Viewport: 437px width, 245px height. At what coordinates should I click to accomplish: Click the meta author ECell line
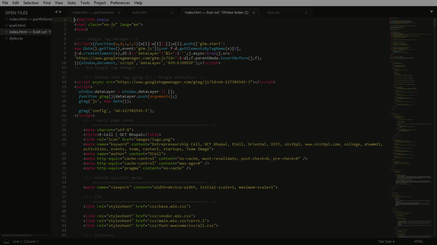point(124,154)
